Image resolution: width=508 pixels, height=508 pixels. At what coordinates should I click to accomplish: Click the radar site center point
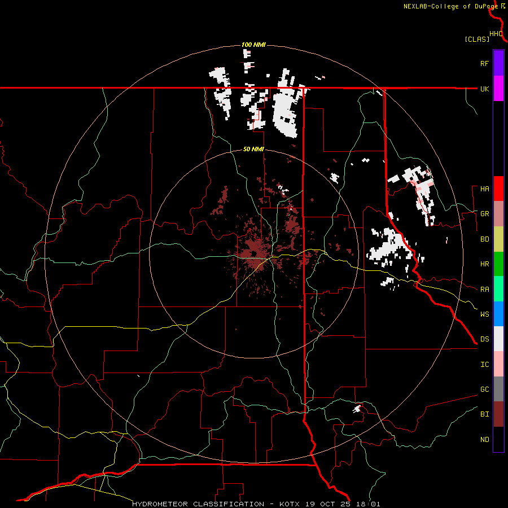click(x=253, y=253)
